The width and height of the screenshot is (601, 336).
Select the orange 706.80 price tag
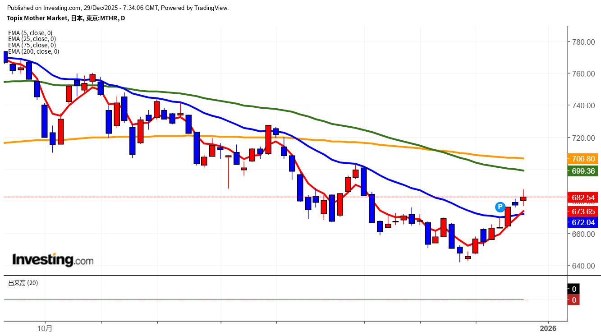pyautogui.click(x=584, y=159)
